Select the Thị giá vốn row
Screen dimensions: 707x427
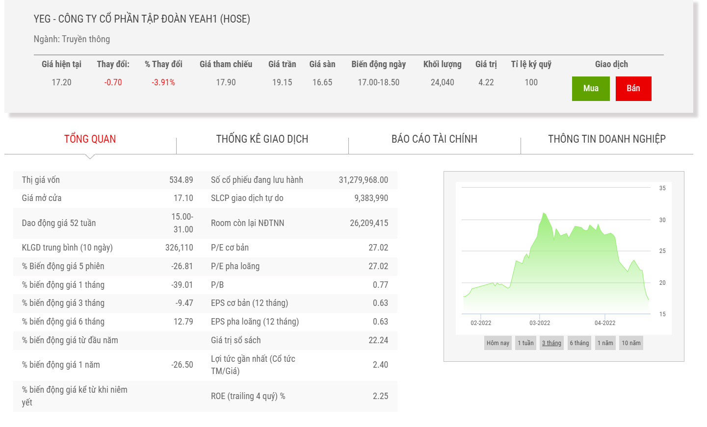[x=107, y=180]
